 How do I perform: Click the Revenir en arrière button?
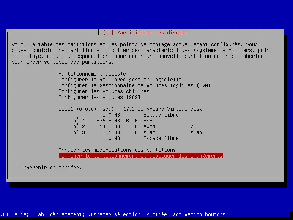point(53,168)
